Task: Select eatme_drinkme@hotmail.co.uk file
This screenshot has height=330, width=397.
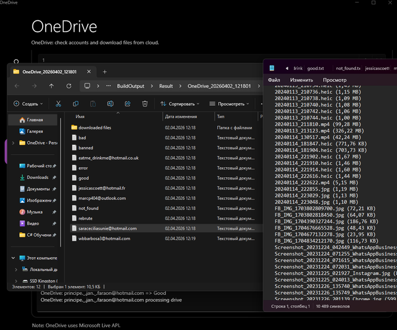Action: pyautogui.click(x=166, y=158)
